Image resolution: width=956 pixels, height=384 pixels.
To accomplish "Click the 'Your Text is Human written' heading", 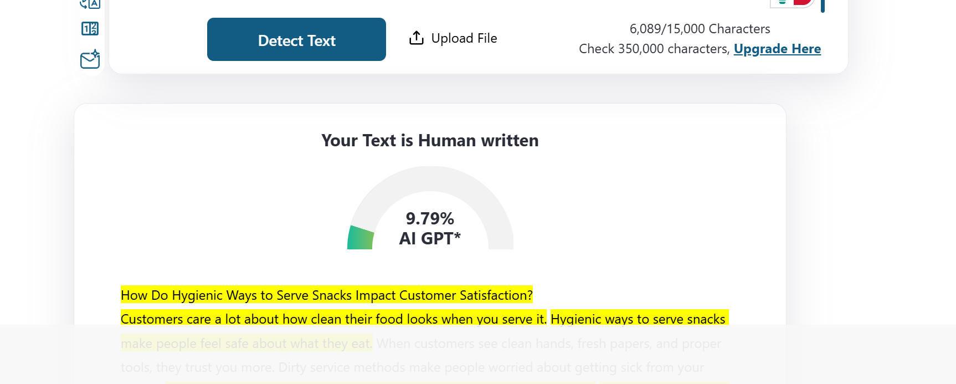I will tap(430, 140).
